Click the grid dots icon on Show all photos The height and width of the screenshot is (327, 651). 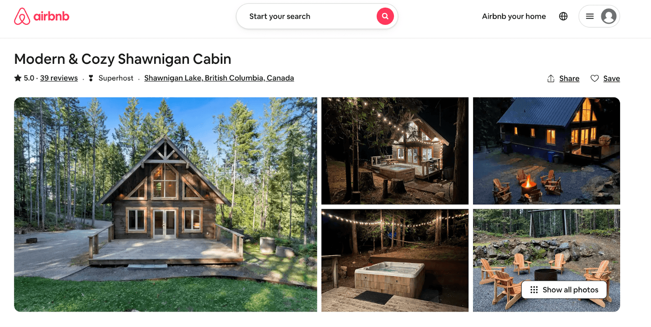click(534, 290)
